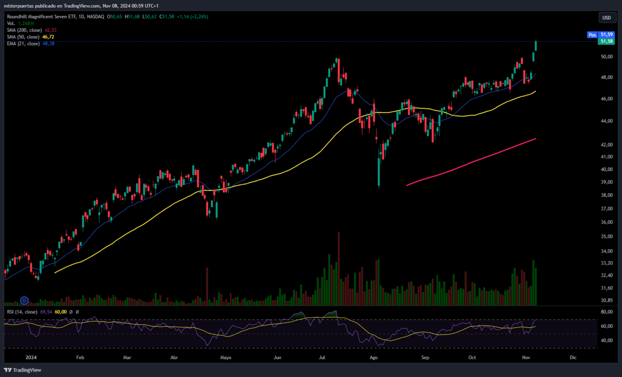Viewport: 622px width, 377px height.
Task: Click the SMA (50, close) indicator legend
Action: tap(23, 37)
